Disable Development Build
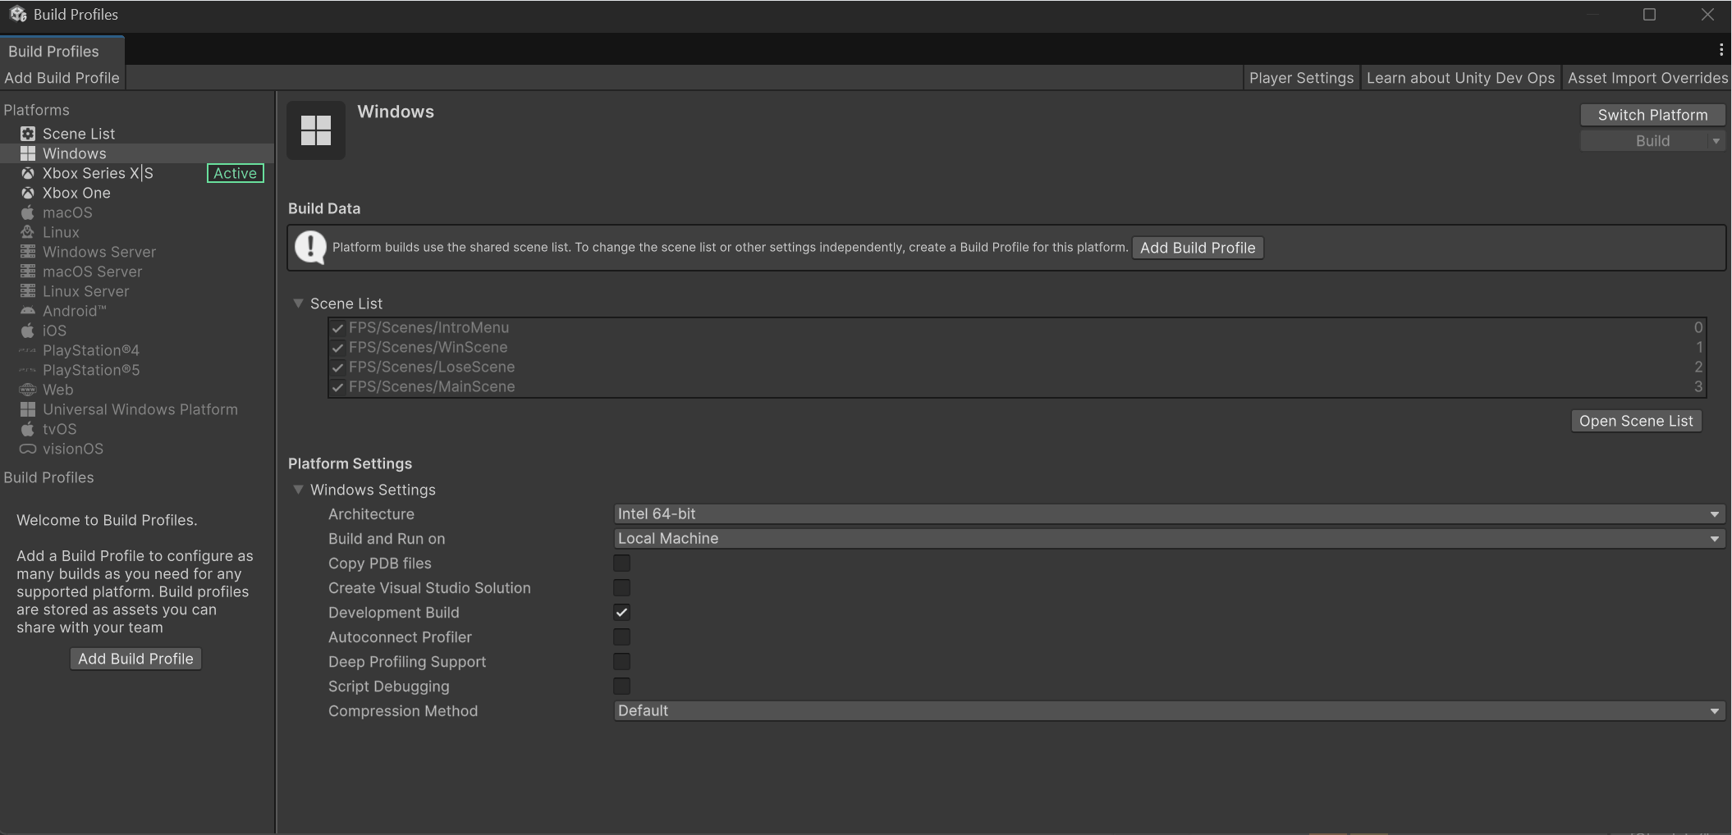 [x=621, y=612]
